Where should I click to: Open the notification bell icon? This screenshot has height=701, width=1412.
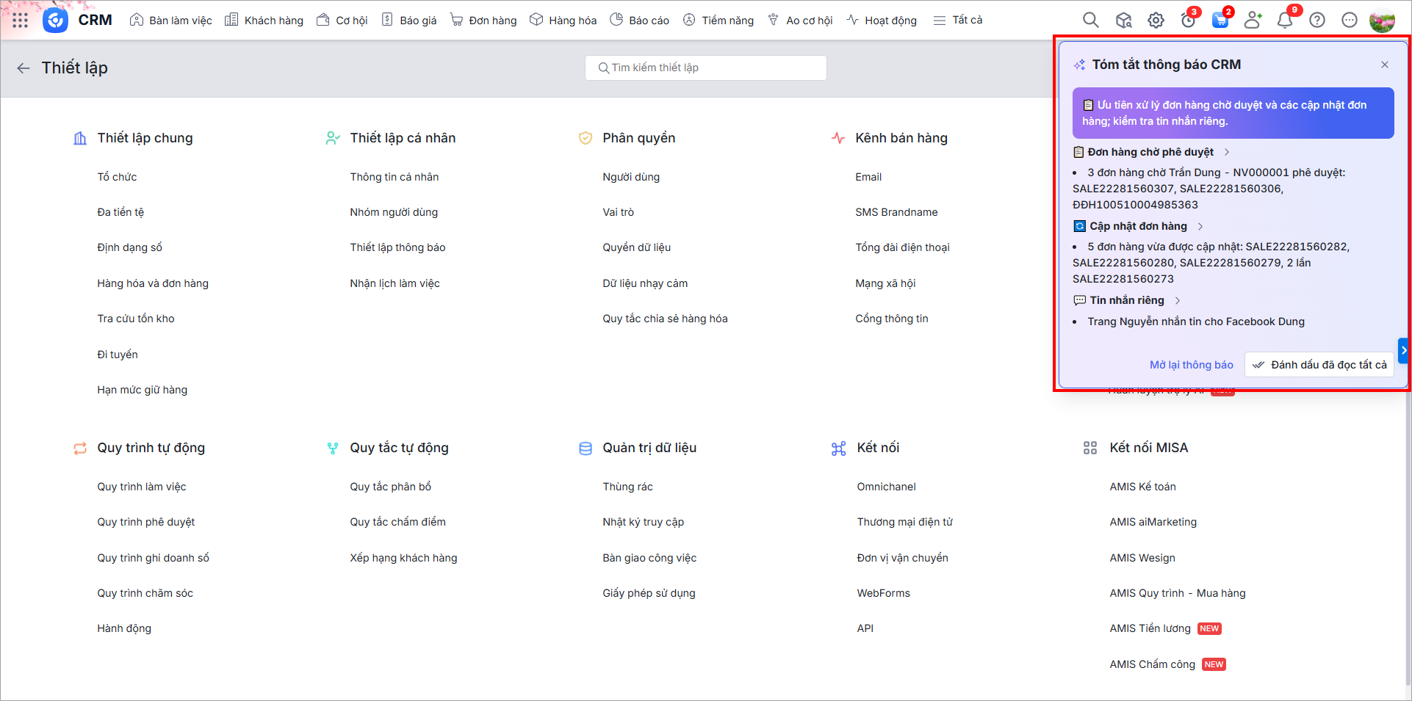[1285, 21]
